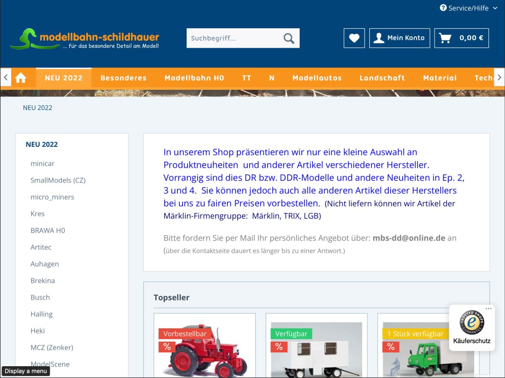Click the home icon in navigation
Image resolution: width=505 pixels, height=378 pixels.
[x=21, y=78]
